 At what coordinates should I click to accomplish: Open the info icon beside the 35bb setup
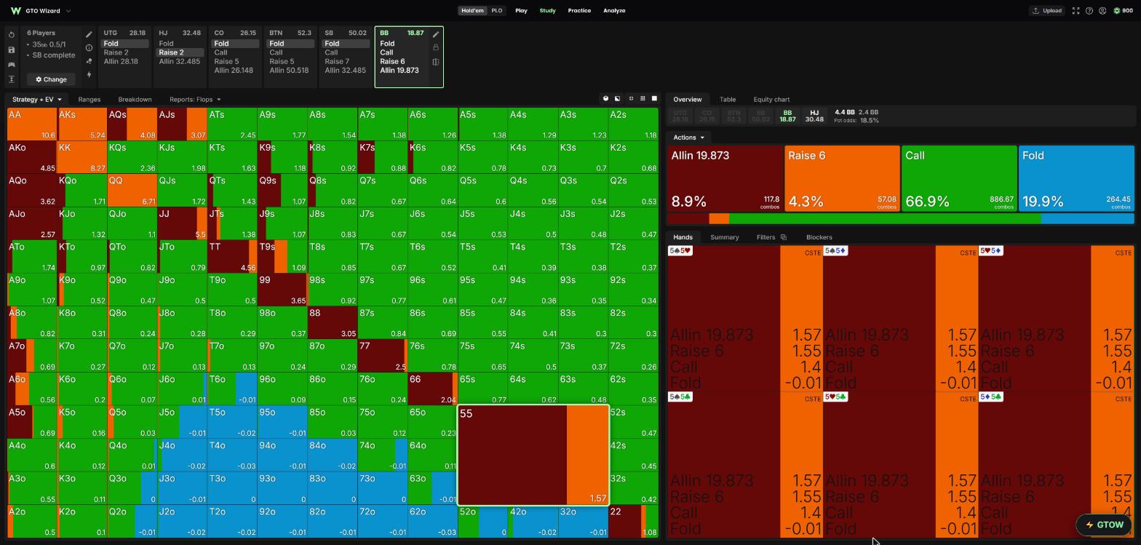[89, 48]
